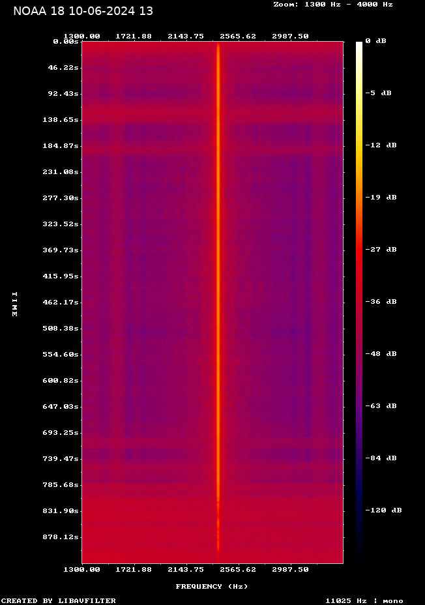This screenshot has width=425, height=605.
Task: Click the vertical TIME axis label
Action: pos(14,304)
